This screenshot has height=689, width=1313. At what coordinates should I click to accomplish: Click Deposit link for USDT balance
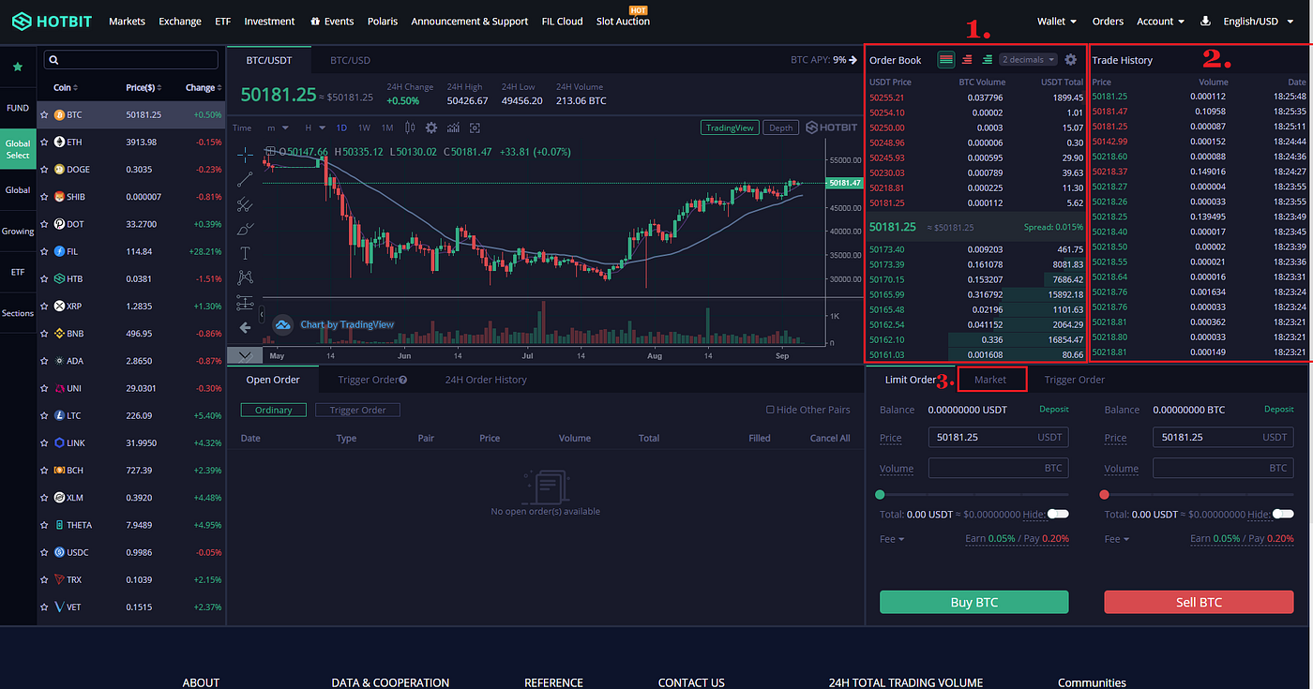(x=1054, y=410)
